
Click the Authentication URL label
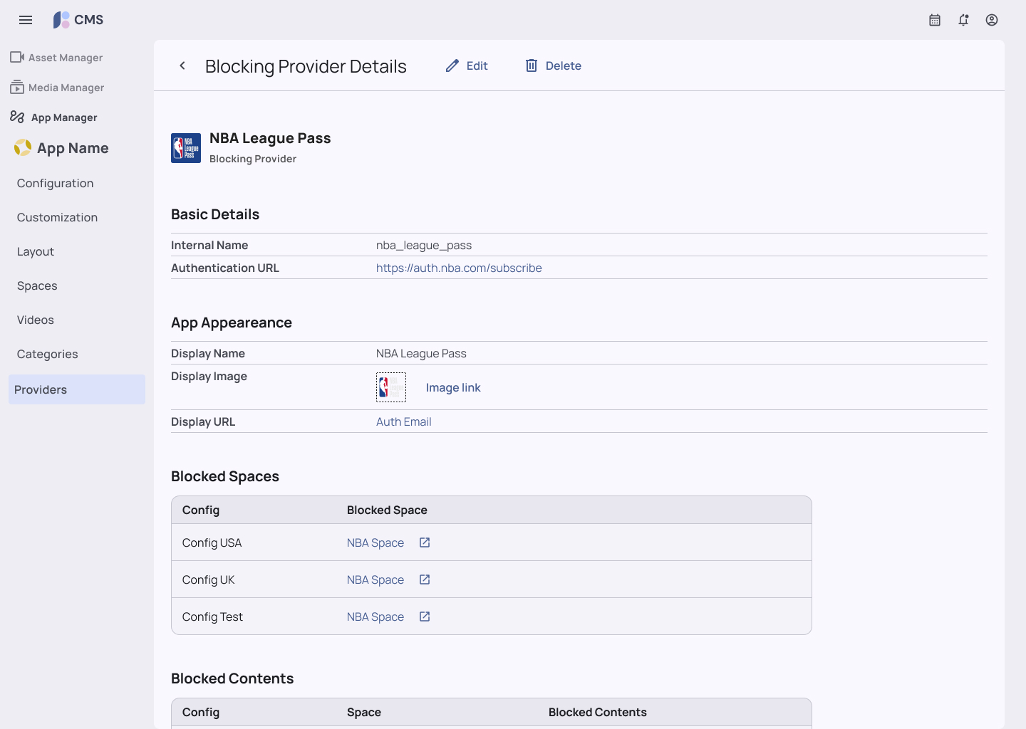tap(225, 268)
